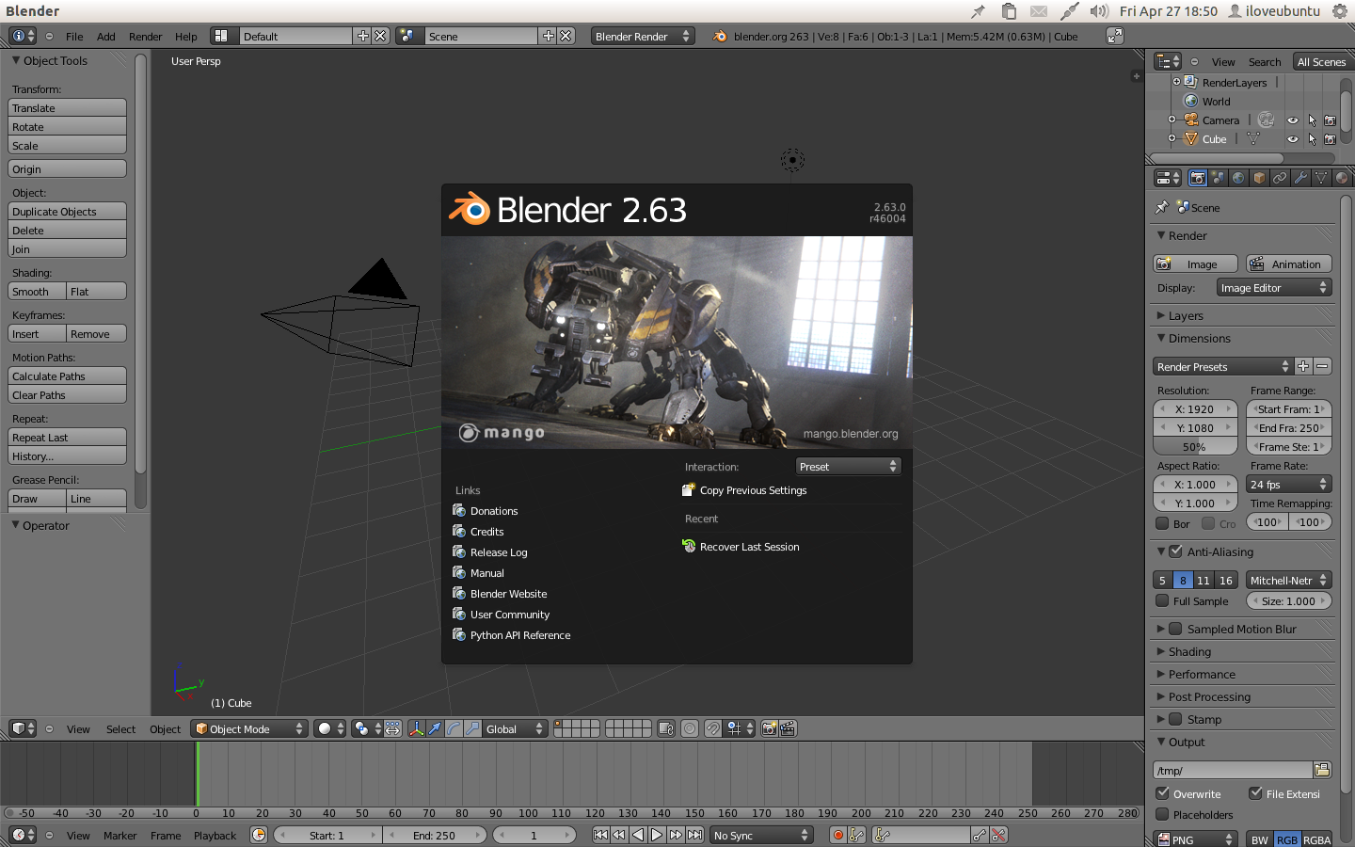1355x847 pixels.
Task: Click the pivot point selector icon
Action: [x=366, y=728]
